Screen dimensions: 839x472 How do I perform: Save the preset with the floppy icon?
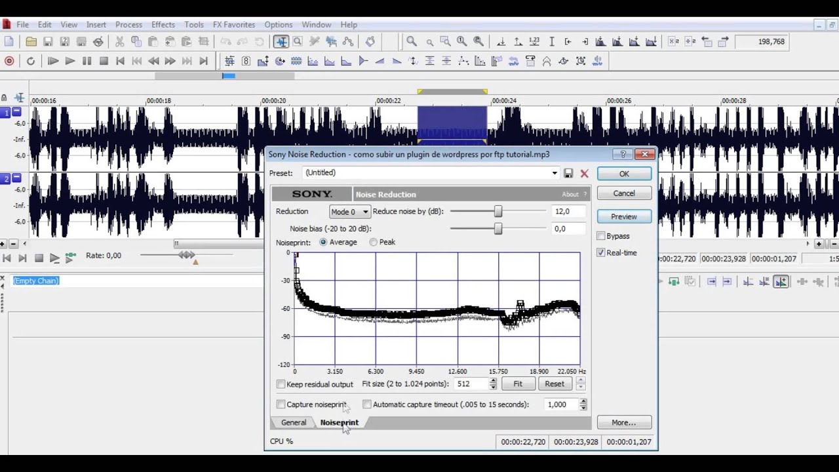pos(568,174)
